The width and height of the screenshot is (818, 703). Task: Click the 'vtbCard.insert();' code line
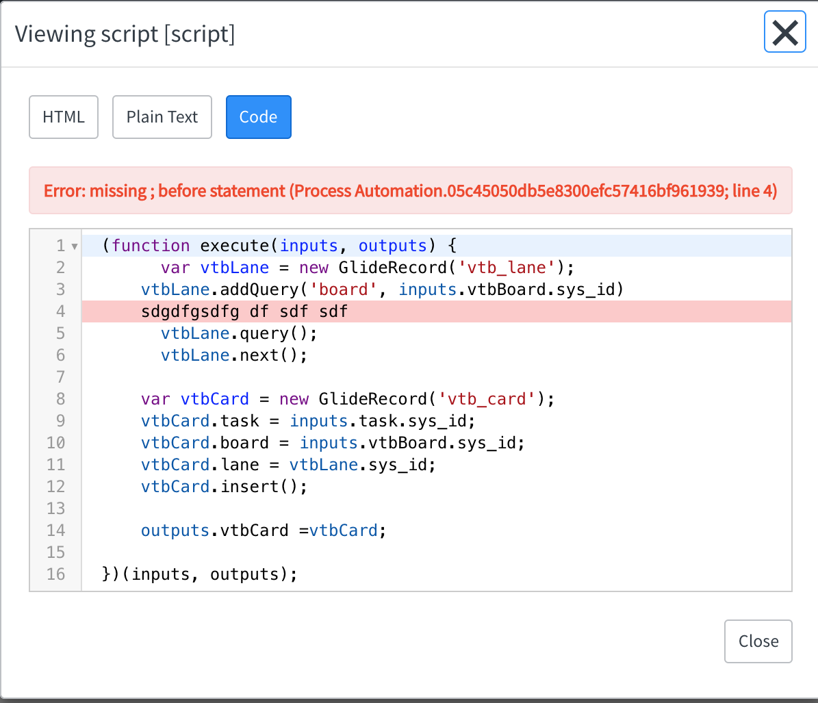click(437, 487)
